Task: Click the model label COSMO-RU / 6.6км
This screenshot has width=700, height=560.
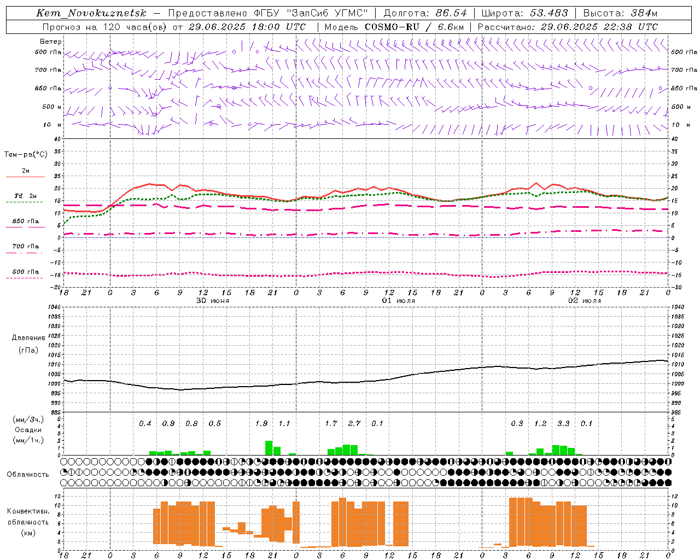Action: (x=415, y=27)
